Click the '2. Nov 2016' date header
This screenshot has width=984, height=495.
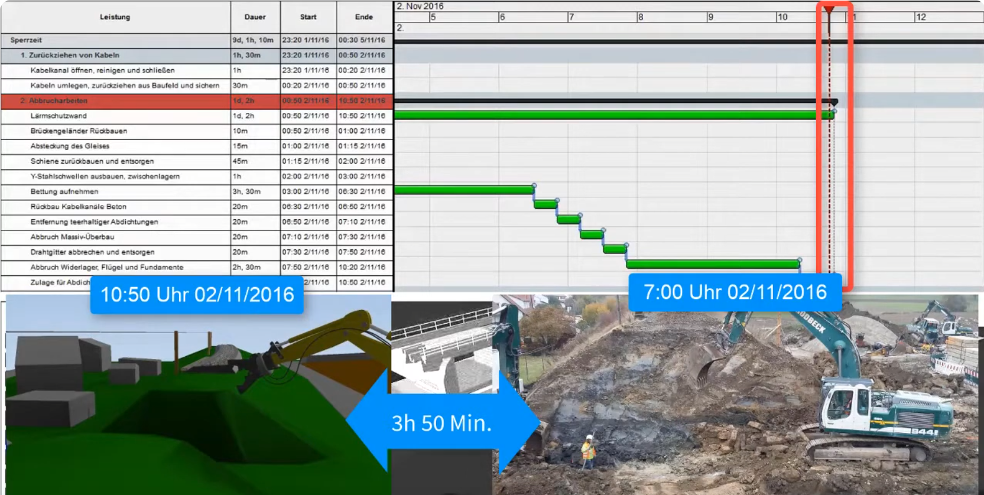pyautogui.click(x=420, y=6)
